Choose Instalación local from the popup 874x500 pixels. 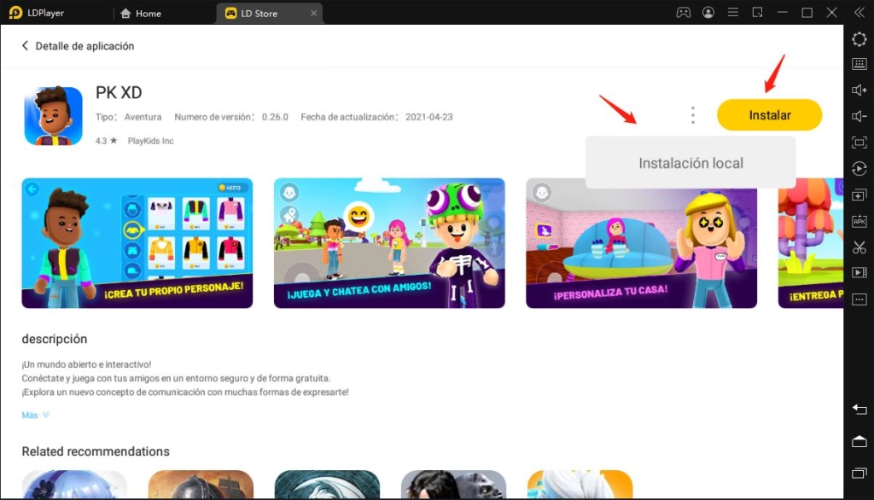[690, 163]
